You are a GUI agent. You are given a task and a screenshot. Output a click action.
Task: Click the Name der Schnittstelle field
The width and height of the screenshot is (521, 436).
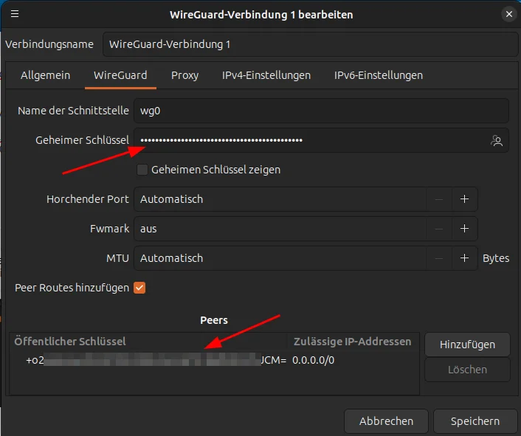321,111
